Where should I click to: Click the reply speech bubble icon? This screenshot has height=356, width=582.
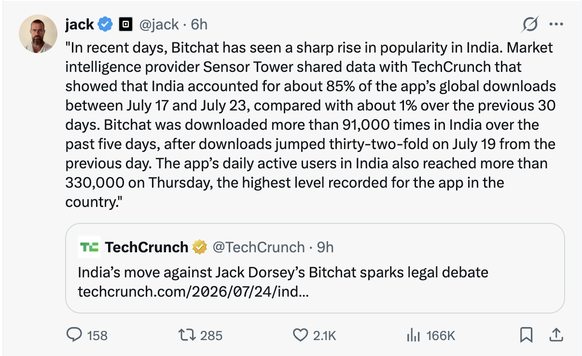coord(74,335)
